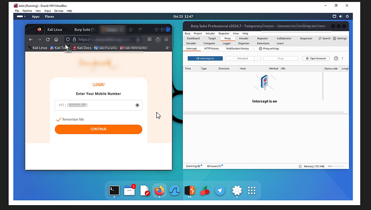This screenshot has width=371, height=210.
Task: Switch to Sequencer tab
Action: click(306, 38)
